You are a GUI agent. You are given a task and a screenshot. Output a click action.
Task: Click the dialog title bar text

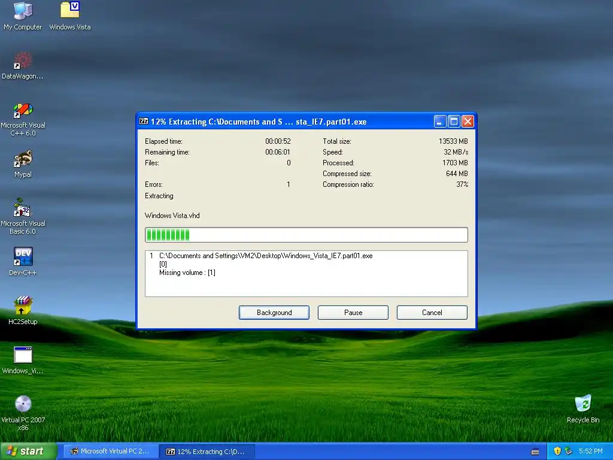259,122
